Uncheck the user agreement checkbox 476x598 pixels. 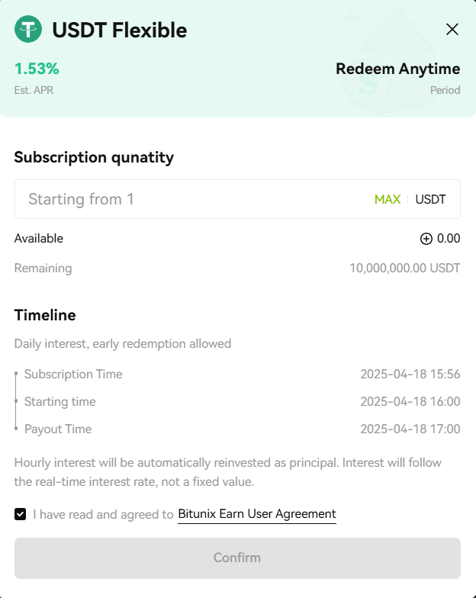coord(20,514)
